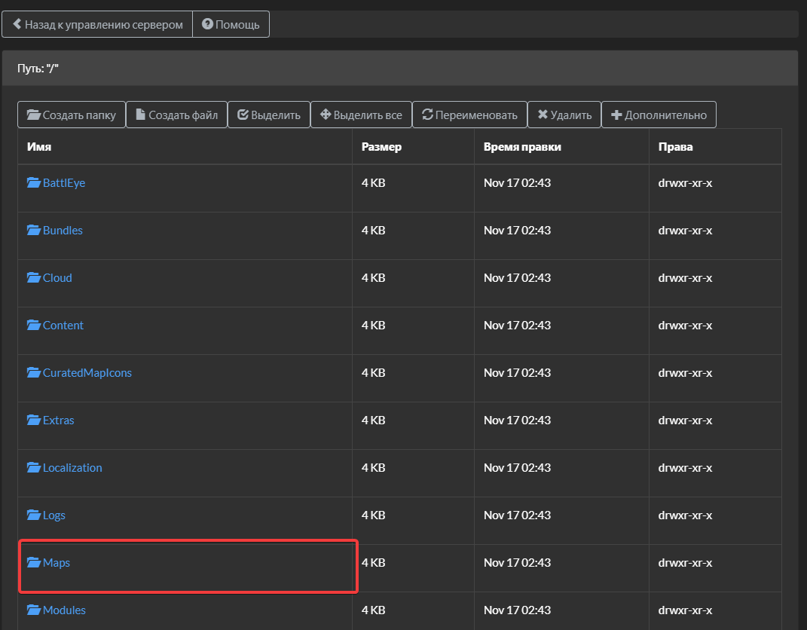The height and width of the screenshot is (630, 807).
Task: Click the Bundles folder icon
Action: 33,230
